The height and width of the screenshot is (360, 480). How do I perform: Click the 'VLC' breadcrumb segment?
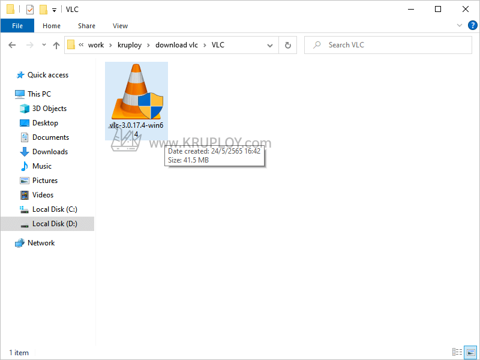(218, 45)
